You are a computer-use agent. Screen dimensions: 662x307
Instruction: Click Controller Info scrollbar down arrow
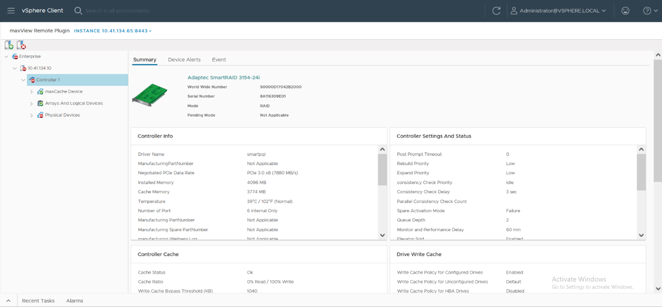tap(382, 235)
